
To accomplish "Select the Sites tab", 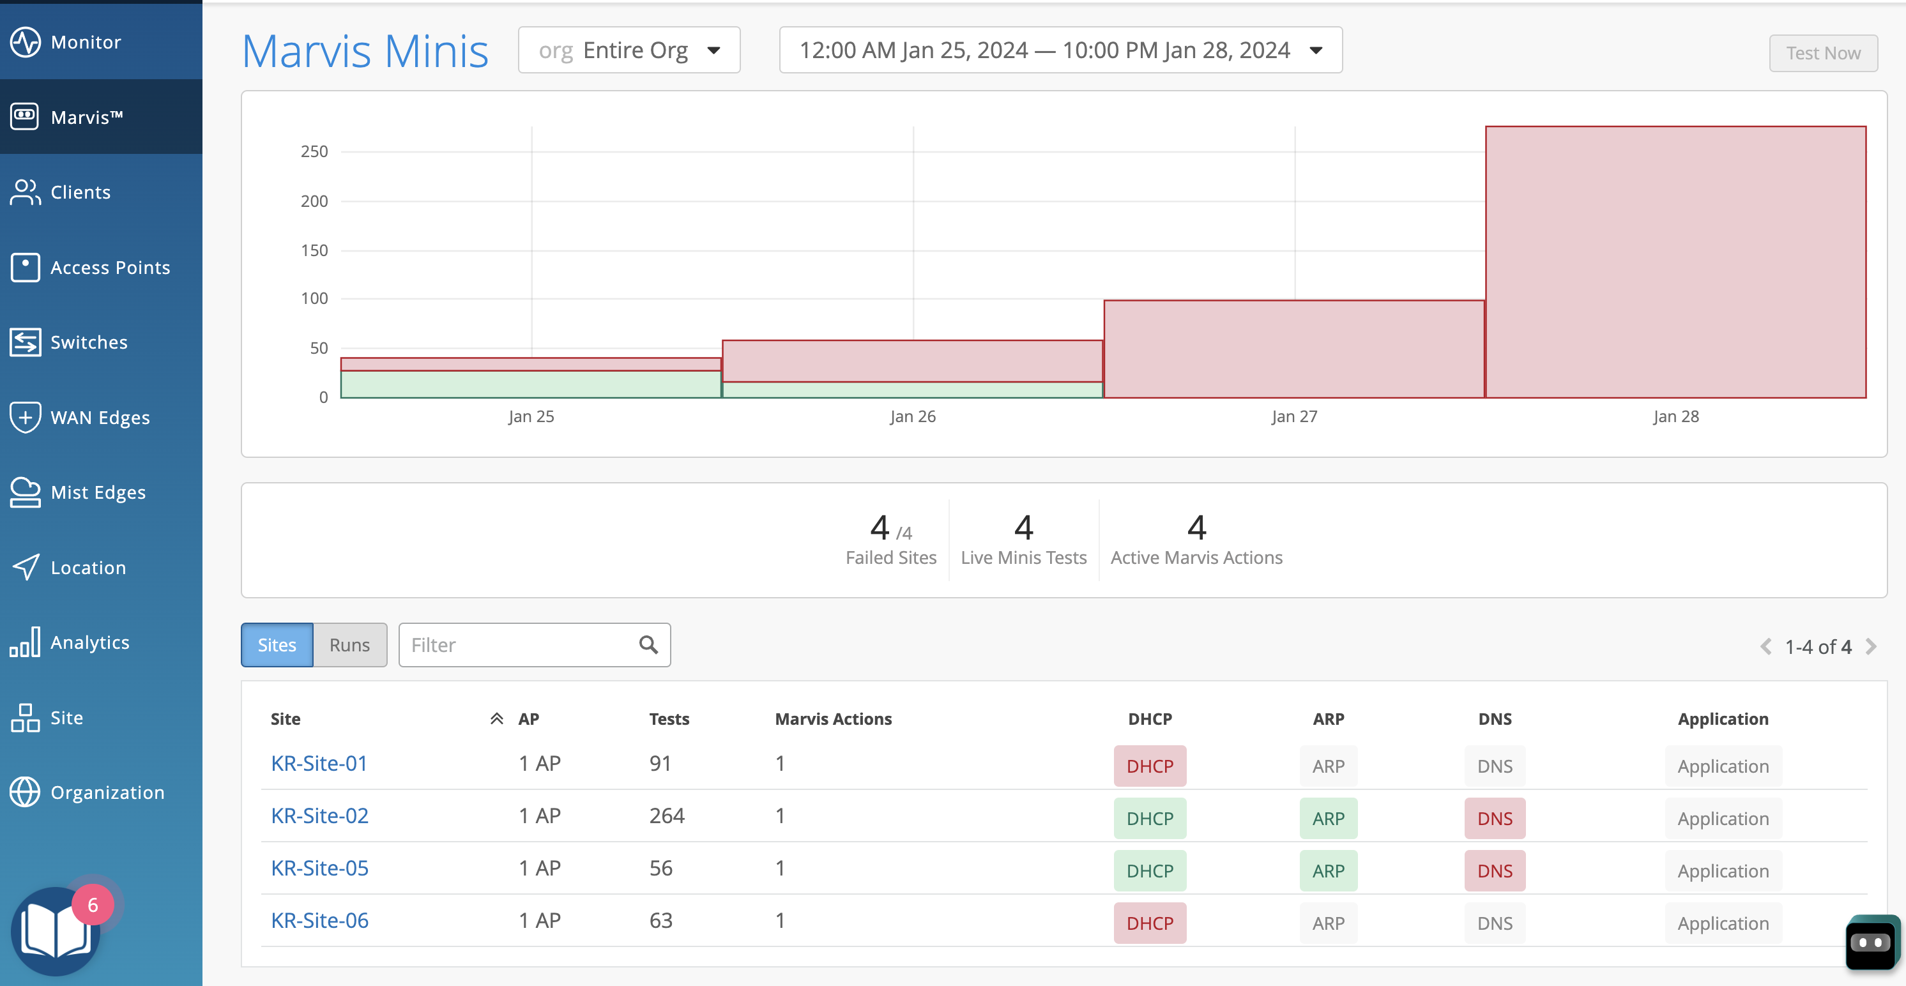I will click(277, 645).
